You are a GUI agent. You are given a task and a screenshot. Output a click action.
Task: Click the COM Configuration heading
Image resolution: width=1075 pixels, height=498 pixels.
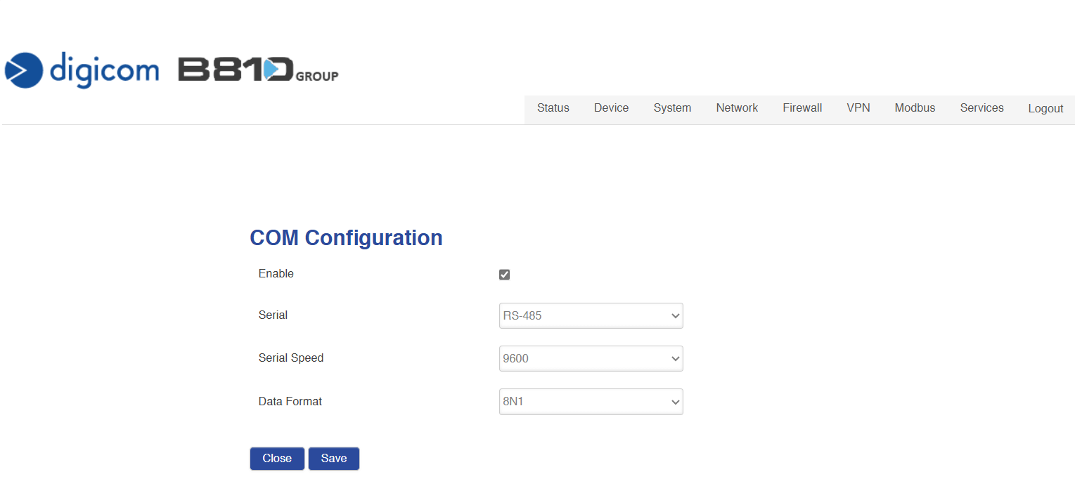coord(346,238)
